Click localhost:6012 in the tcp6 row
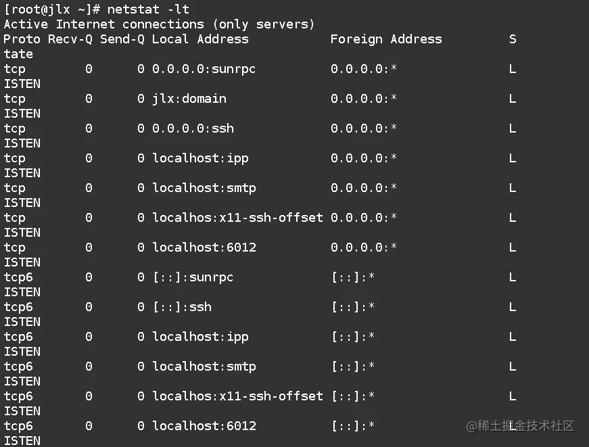 (x=204, y=426)
